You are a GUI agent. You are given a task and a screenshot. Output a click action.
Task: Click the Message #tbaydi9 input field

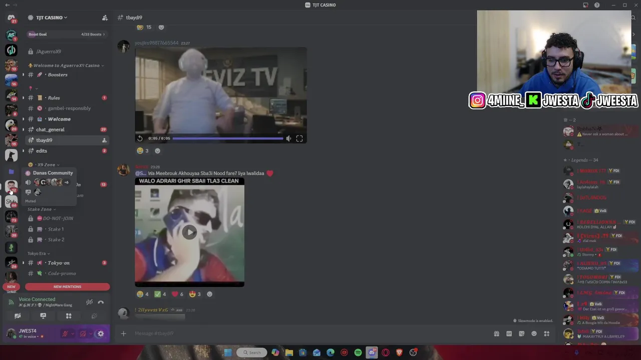(x=310, y=333)
